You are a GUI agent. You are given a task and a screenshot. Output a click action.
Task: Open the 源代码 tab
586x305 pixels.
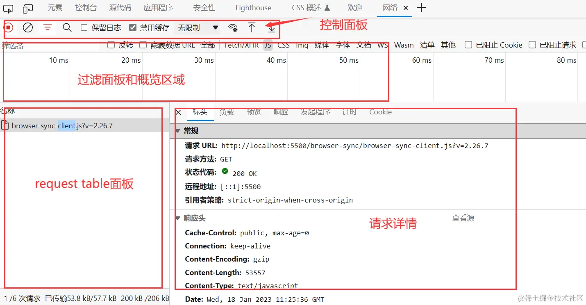click(120, 8)
